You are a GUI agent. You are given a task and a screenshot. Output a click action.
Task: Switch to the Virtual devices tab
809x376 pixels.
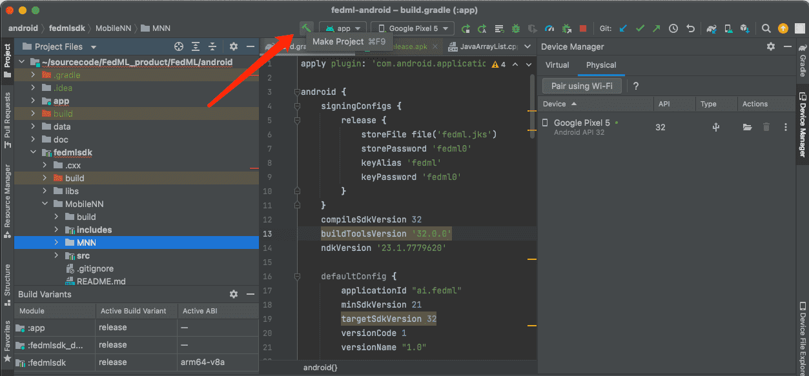[x=557, y=65]
